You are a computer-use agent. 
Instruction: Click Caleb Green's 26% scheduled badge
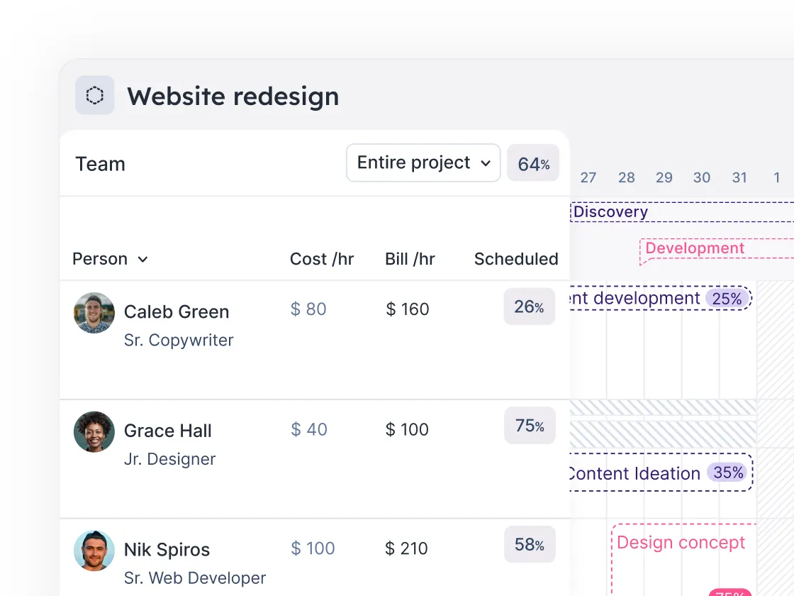pyautogui.click(x=529, y=307)
